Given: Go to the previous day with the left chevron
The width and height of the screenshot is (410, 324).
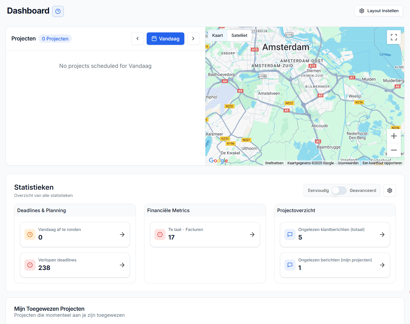Looking at the screenshot, I should tap(138, 38).
